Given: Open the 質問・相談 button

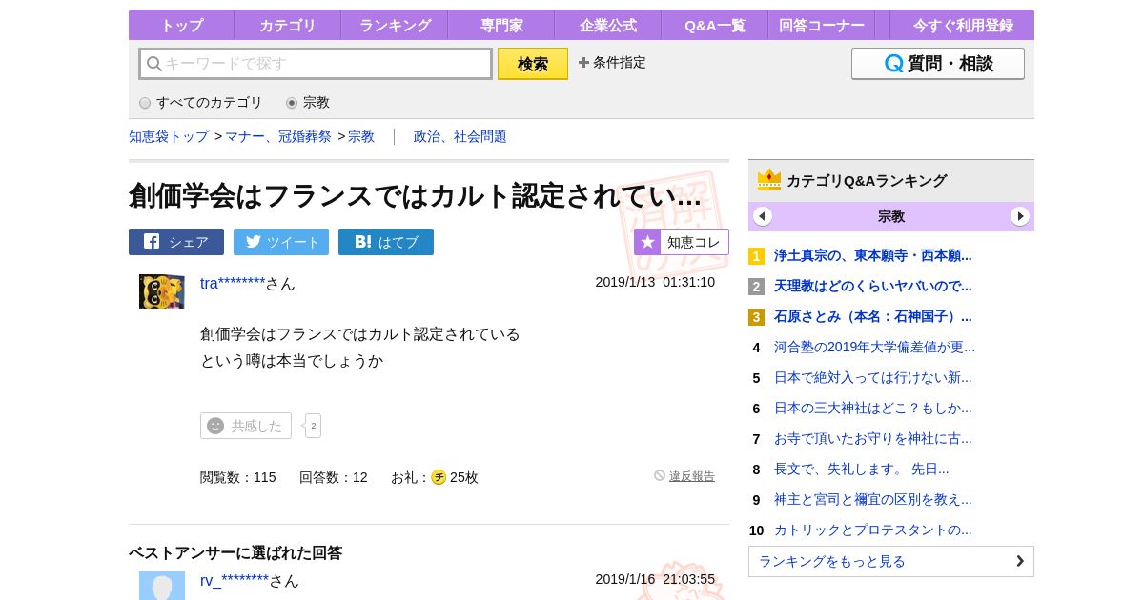Looking at the screenshot, I should [938, 64].
